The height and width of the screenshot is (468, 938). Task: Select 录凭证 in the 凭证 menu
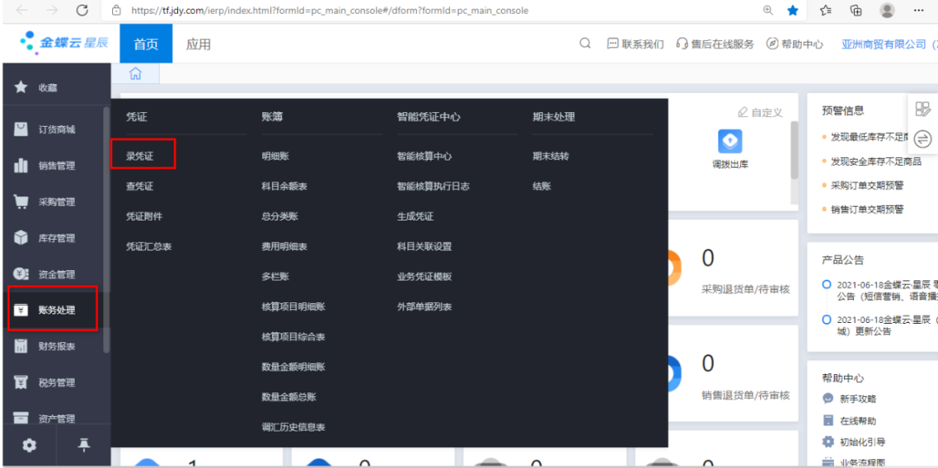point(140,156)
